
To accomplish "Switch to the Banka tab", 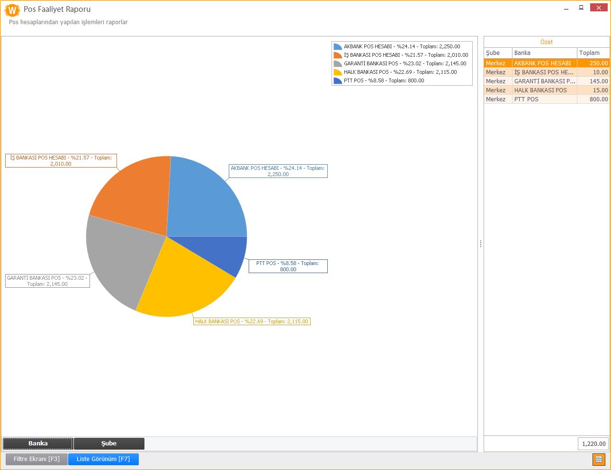I will tap(38, 443).
